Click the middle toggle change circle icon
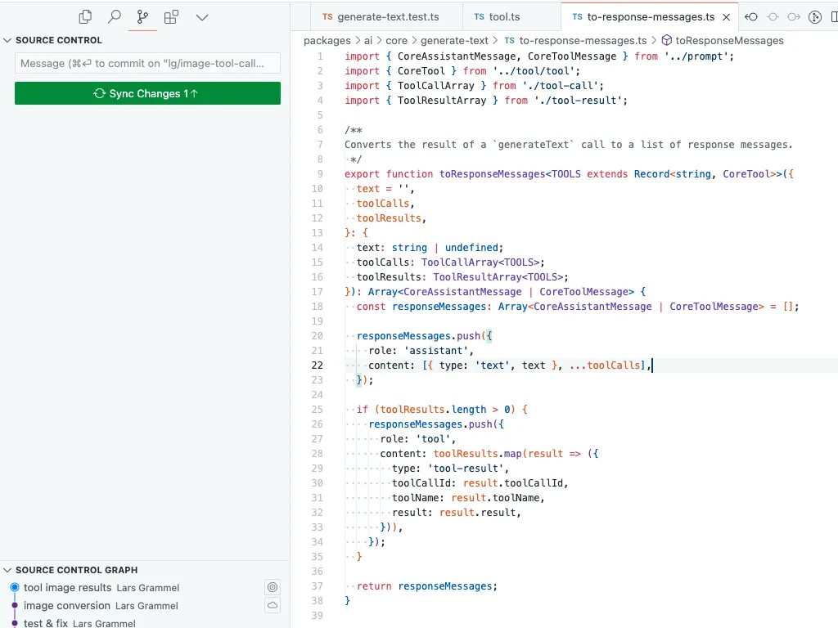838x628 pixels. point(773,17)
